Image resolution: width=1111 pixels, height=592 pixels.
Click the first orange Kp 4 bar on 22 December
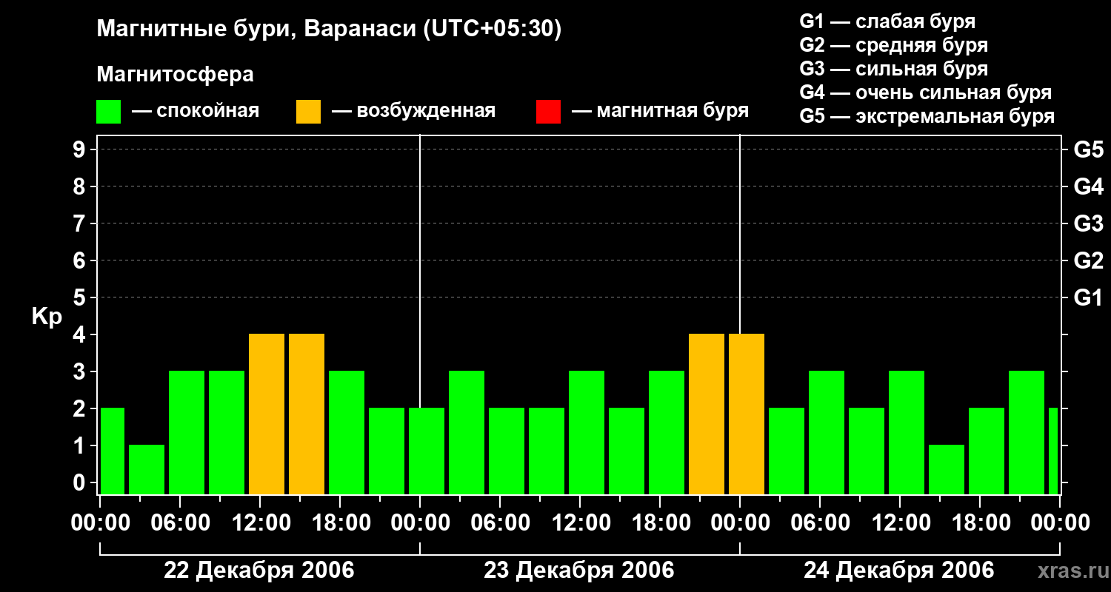tap(267, 414)
